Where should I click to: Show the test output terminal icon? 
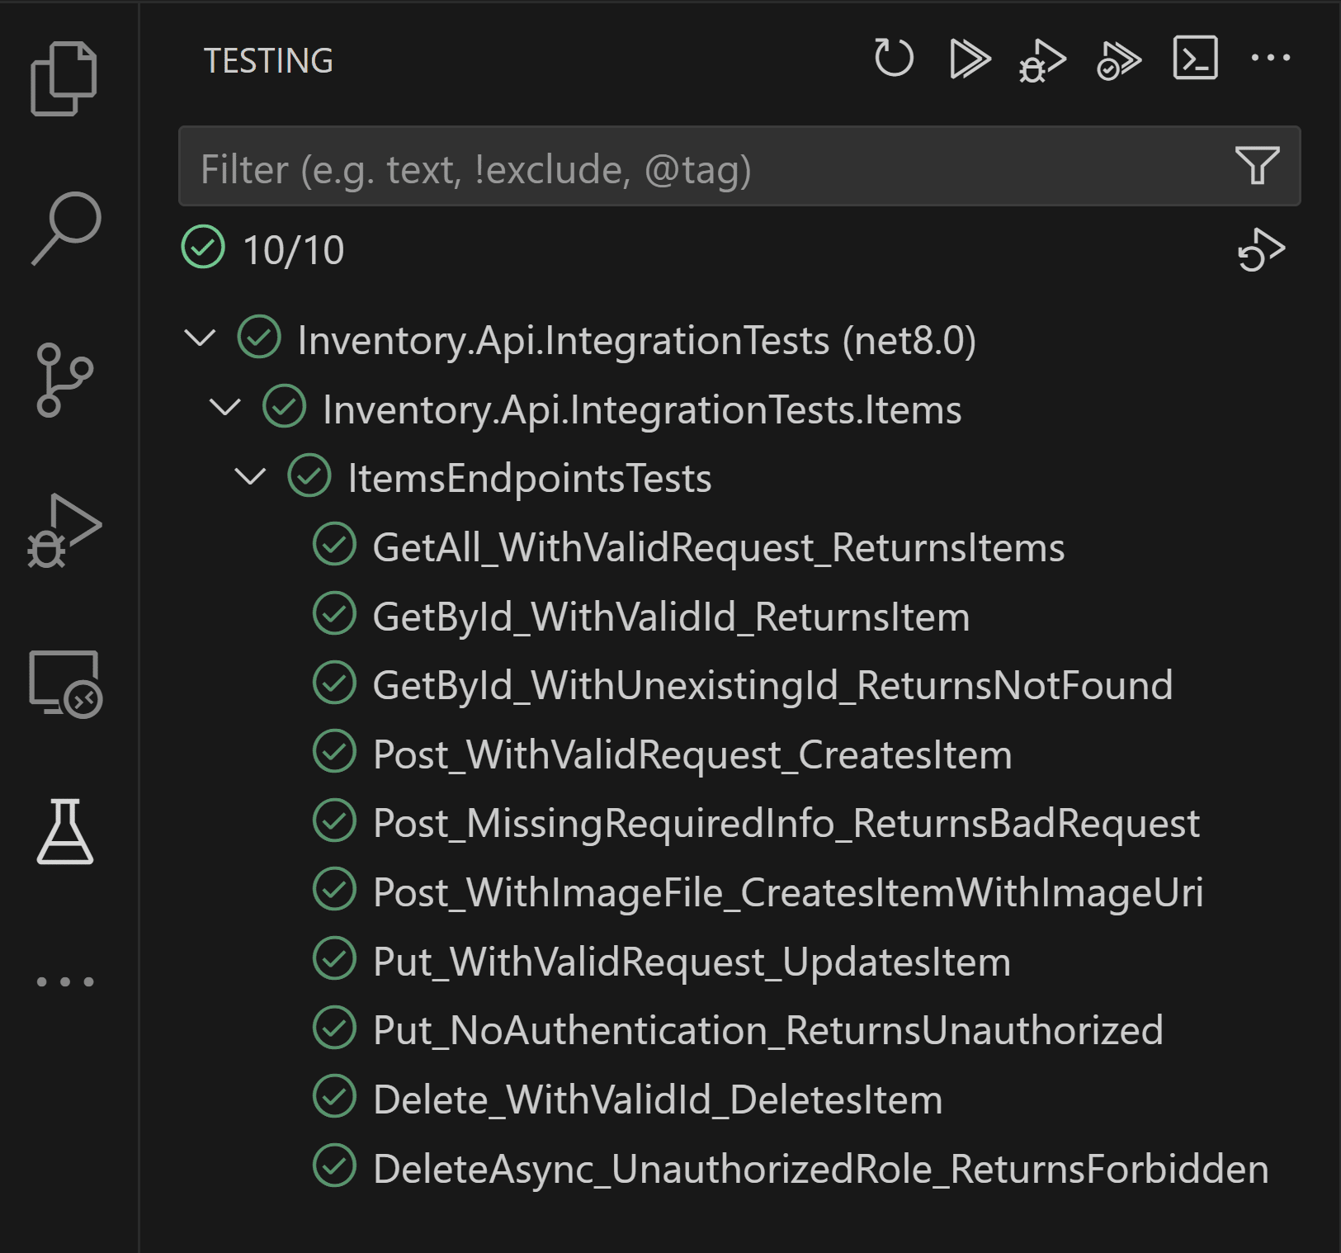pos(1196,58)
